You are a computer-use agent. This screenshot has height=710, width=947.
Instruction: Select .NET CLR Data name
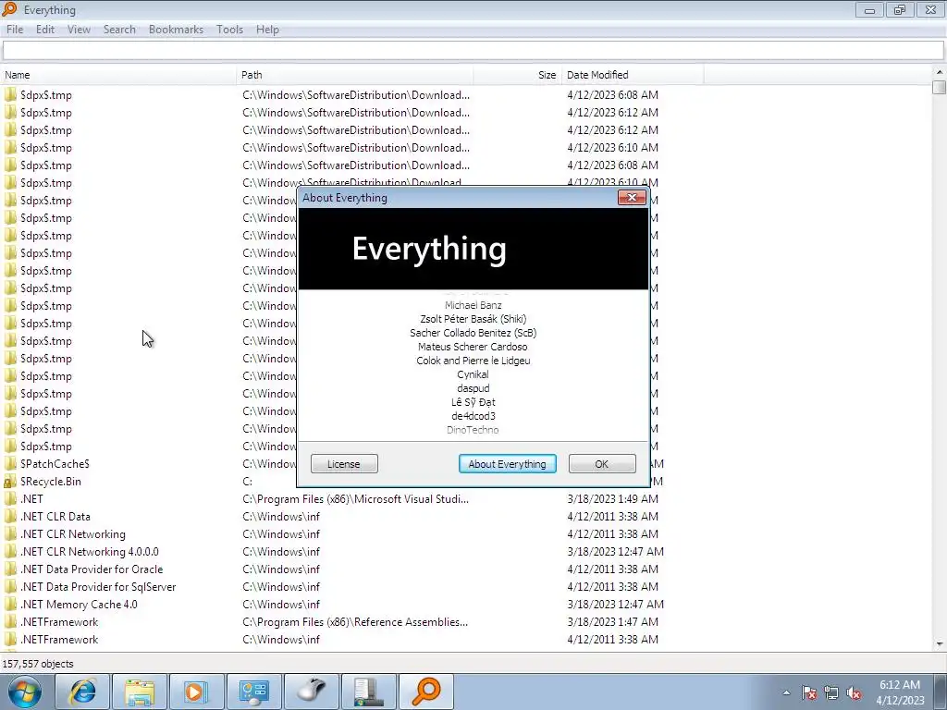point(55,516)
